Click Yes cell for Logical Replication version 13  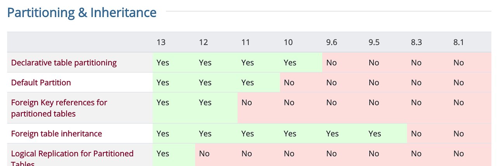tap(163, 154)
